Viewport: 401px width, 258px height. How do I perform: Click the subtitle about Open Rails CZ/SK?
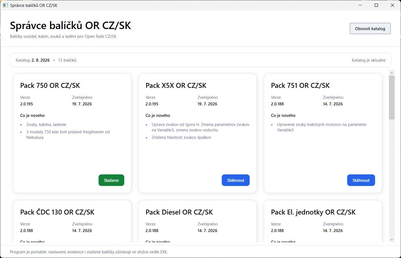point(63,36)
